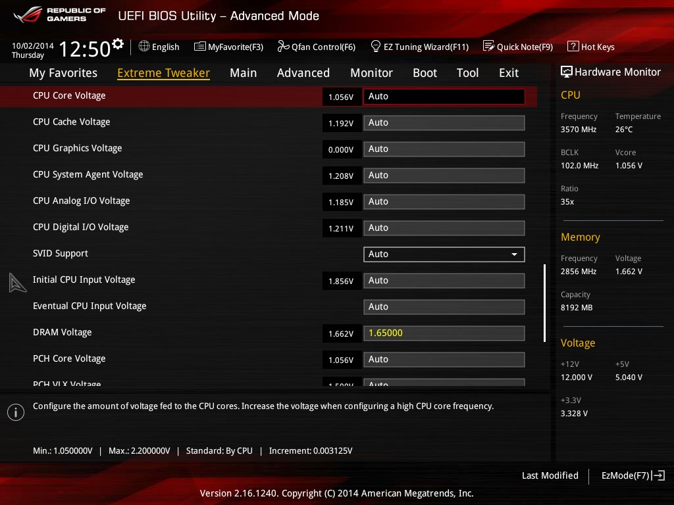
Task: Select the CPU Core Voltage input field
Action: tap(444, 96)
